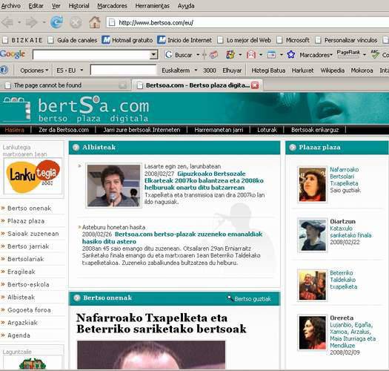
Task: Click the Hasiera nav link
Action: 14,130
